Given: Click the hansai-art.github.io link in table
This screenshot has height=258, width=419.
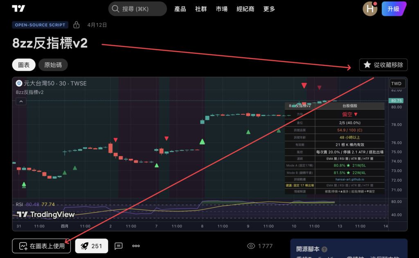Looking at the screenshot, I should [349, 179].
